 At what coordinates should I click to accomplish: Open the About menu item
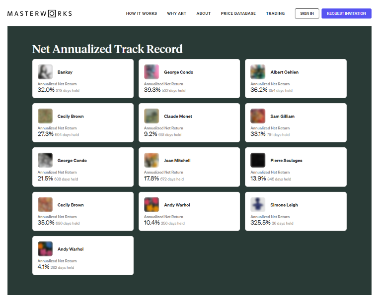(203, 13)
